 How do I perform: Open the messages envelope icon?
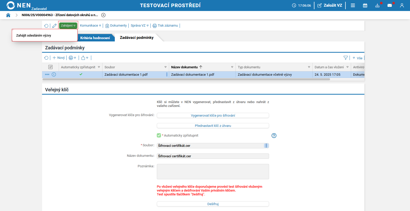pyautogui.click(x=389, y=5)
